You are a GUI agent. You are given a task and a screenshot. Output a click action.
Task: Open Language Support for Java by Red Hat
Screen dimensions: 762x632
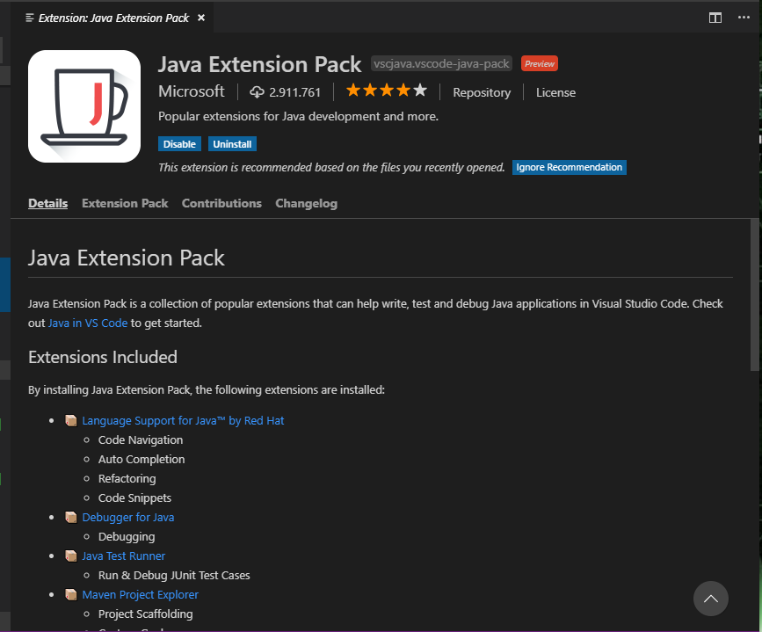tap(183, 420)
